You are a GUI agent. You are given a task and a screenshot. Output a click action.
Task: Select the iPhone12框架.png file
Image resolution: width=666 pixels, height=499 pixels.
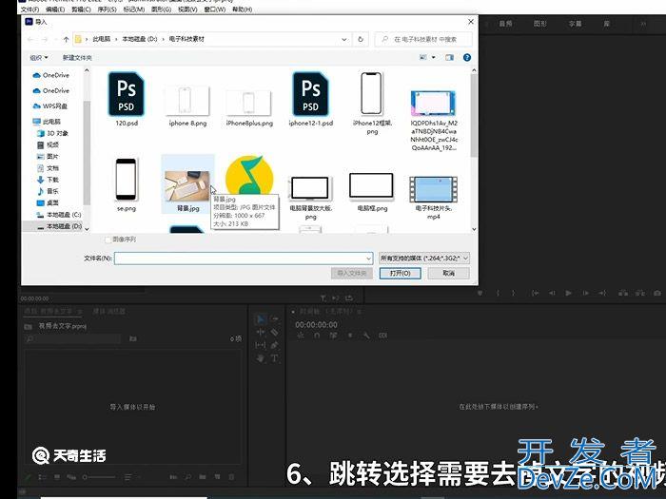click(x=372, y=103)
